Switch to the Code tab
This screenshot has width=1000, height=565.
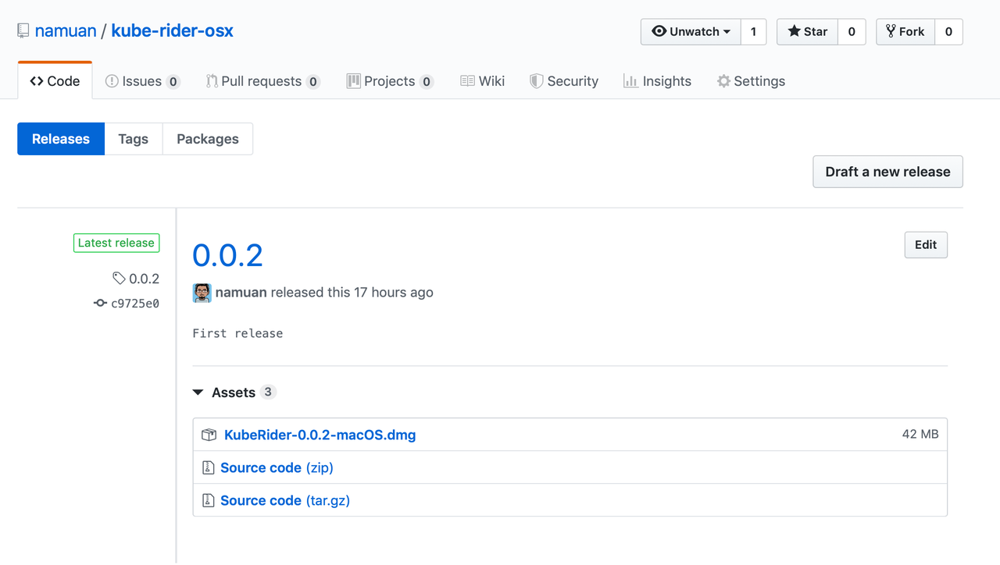click(55, 80)
